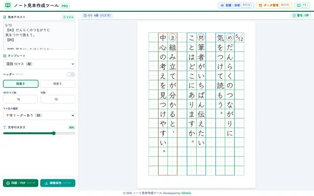This screenshot has width=314, height=196.
Task: Expand the マス目の種類 dropdown
Action: pyautogui.click(x=39, y=116)
